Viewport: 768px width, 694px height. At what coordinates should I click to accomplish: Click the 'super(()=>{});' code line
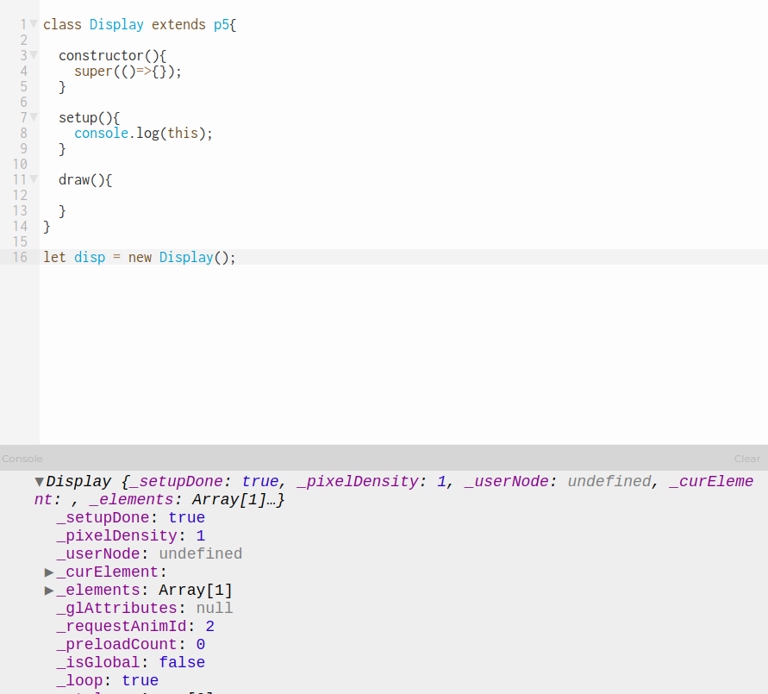pyautogui.click(x=128, y=72)
